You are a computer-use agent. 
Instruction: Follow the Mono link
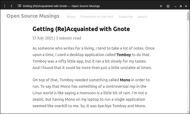[125, 80]
